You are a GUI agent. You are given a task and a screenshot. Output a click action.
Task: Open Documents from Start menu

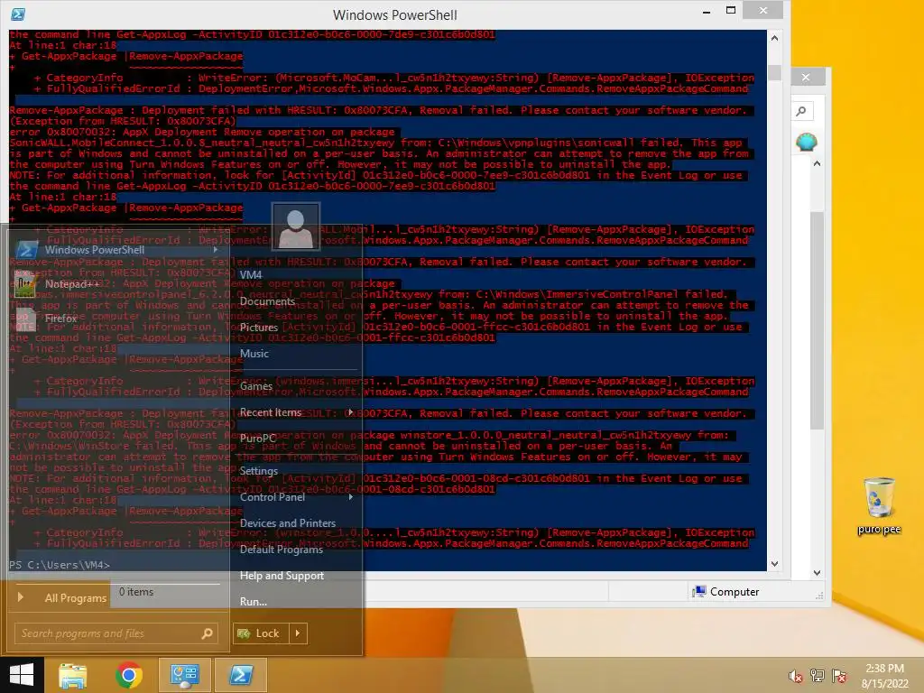[x=267, y=301]
